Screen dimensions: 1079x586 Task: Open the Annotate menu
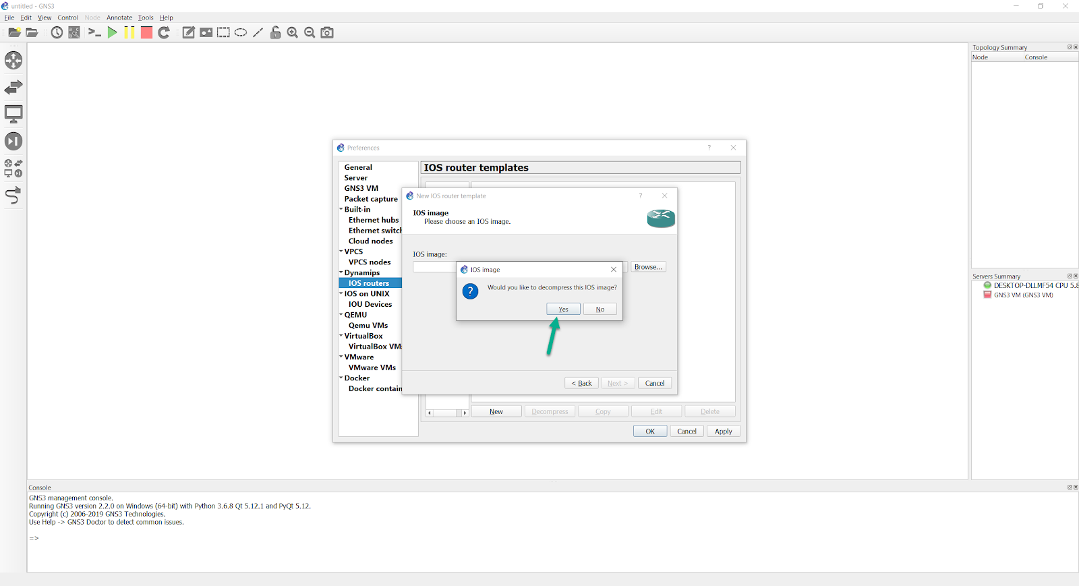point(119,18)
